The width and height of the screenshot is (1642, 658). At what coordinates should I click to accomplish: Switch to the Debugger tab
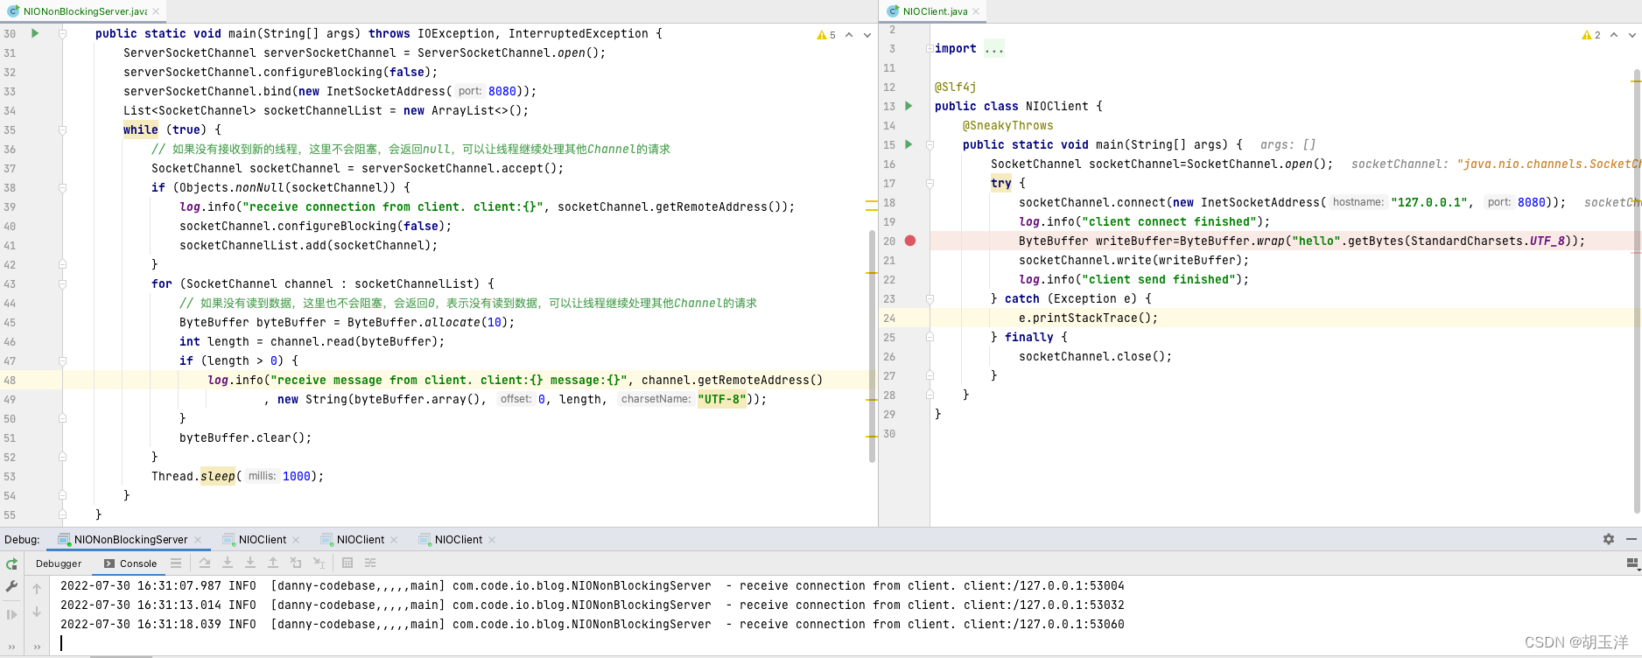[59, 563]
